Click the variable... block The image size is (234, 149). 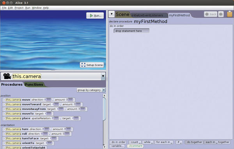[117, 146]
